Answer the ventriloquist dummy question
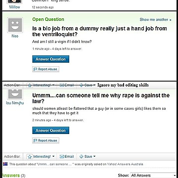This screenshot has height=178, width=178. click(50, 59)
